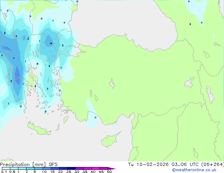The image size is (224, 173).
Task: Click the 0.1–0.5 mm legend color box
Action: [x=6, y=168]
